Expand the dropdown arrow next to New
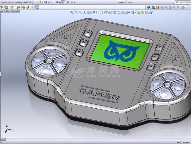The height and width of the screenshot is (144, 191). coord(37,2)
